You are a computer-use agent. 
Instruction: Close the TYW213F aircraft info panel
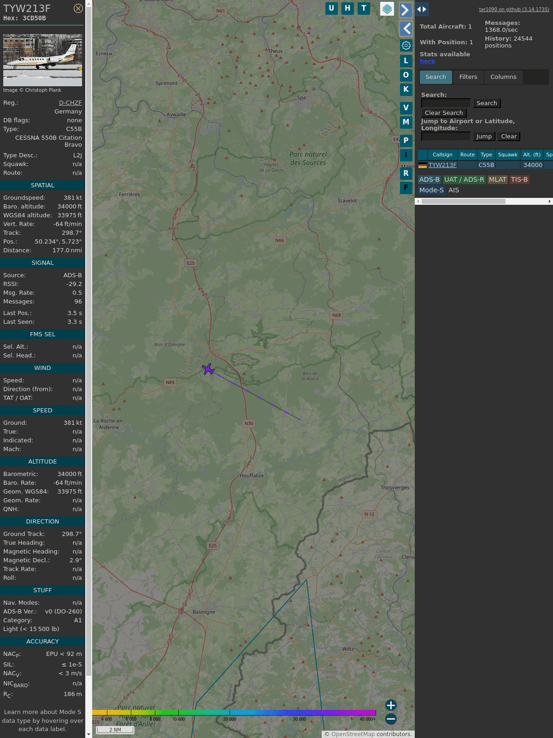(x=78, y=8)
